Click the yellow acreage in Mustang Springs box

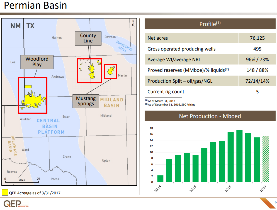pyautogui.click(x=110, y=71)
